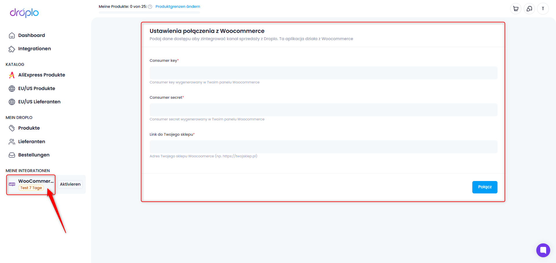
Task: Open Bestellungen page
Action: (34, 155)
